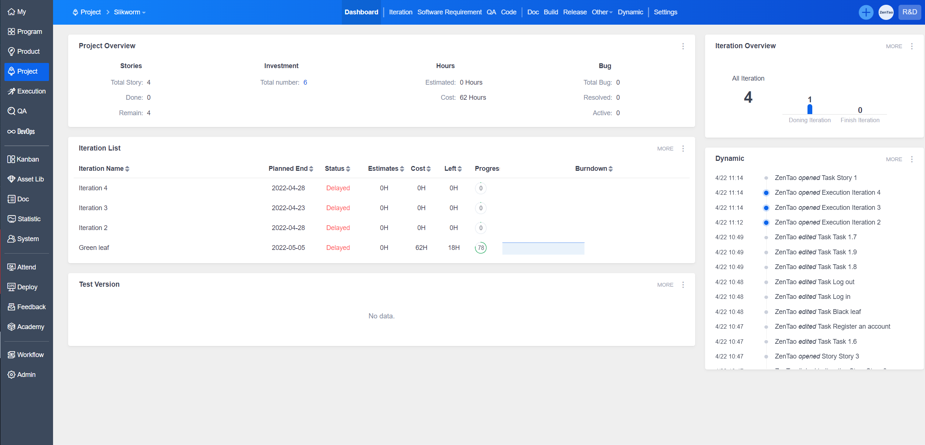Expand the Slikworm project dropdown
925x445 pixels.
point(130,12)
